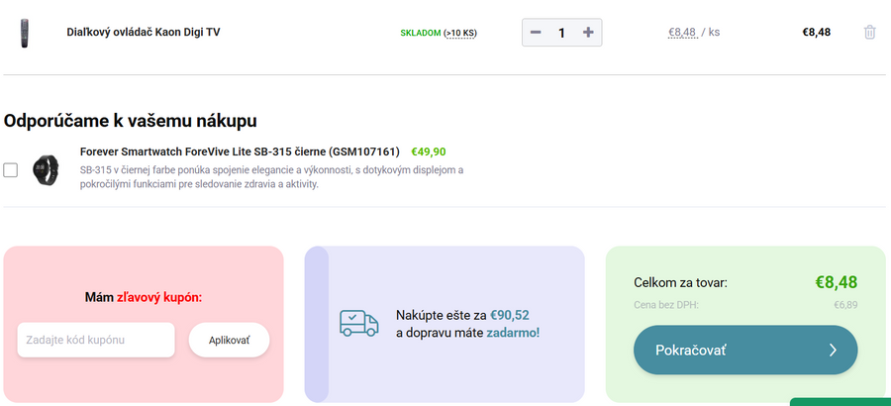The height and width of the screenshot is (406, 891).
Task: Click the underlined €8,48 unit price
Action: click(x=682, y=32)
